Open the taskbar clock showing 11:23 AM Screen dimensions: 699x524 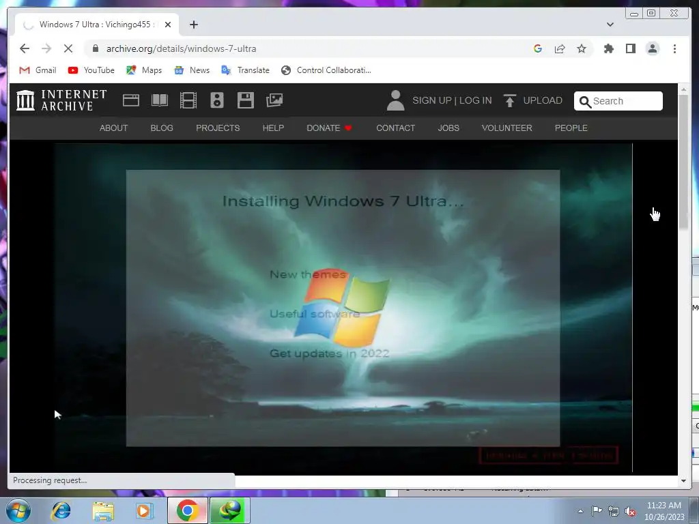point(664,511)
